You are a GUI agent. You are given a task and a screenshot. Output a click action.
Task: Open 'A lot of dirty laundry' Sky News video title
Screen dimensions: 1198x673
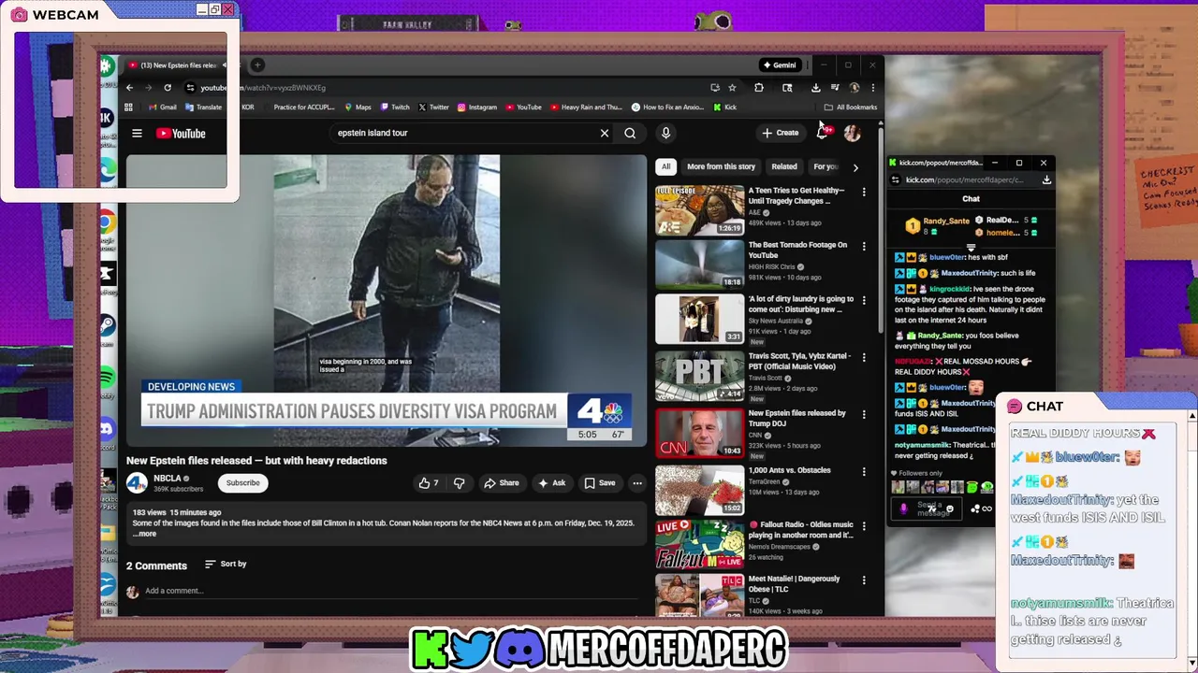point(800,305)
